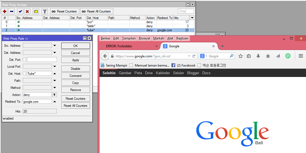Expand the Path field arrow
This screenshot has width=306, height=153.
(x=55, y=80)
